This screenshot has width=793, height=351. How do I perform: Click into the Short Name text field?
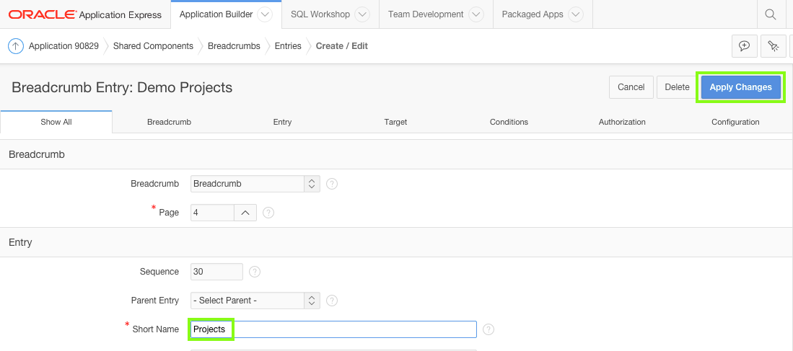333,329
